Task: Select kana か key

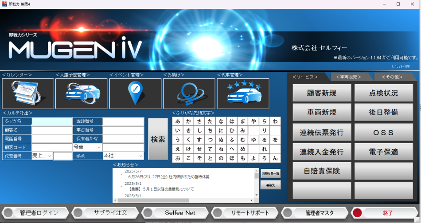Action: click(188, 121)
